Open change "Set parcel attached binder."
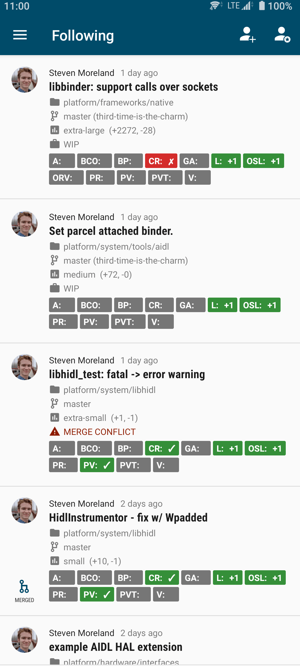This screenshot has height=667, width=300. click(x=111, y=231)
